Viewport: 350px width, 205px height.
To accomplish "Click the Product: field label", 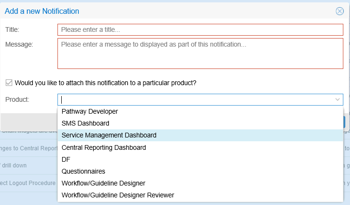I will point(17,99).
